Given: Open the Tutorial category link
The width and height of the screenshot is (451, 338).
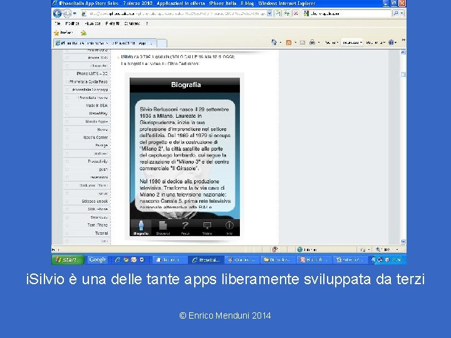Looking at the screenshot, I should point(101,233).
